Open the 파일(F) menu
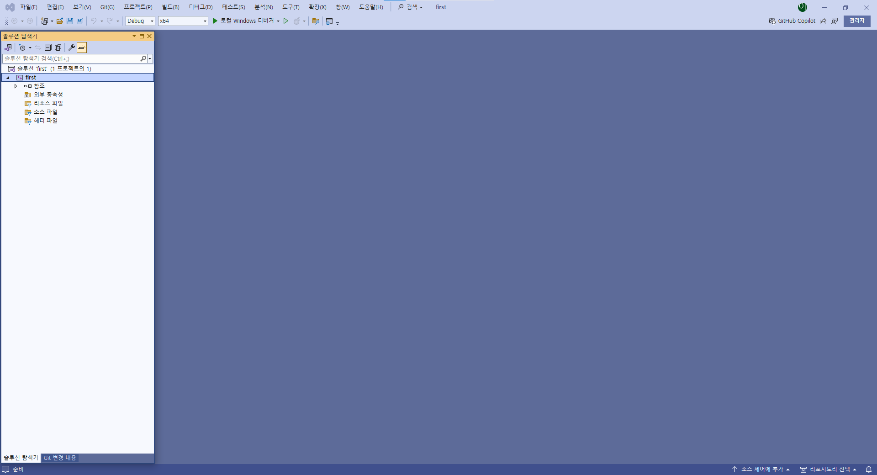The height and width of the screenshot is (475, 877). (x=28, y=7)
